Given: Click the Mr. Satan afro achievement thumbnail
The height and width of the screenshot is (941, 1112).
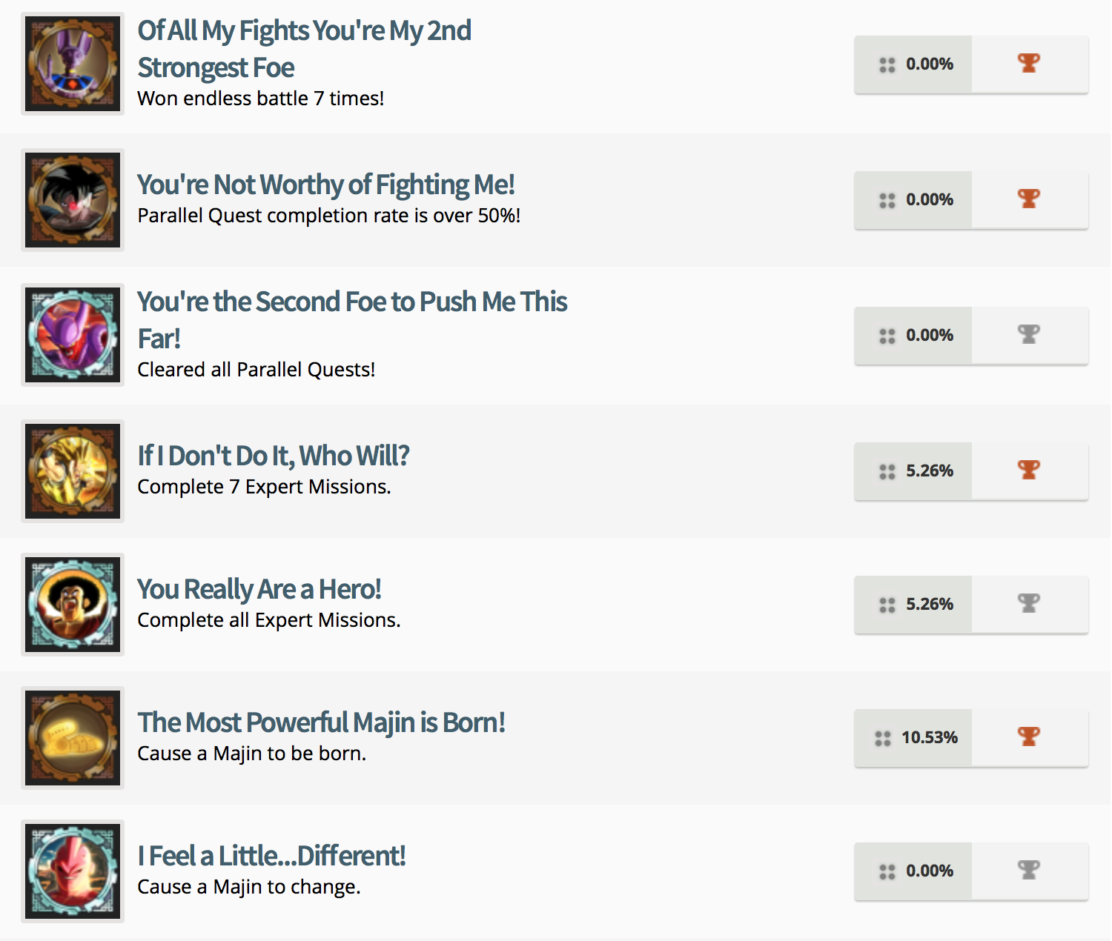Looking at the screenshot, I should coord(73,605).
